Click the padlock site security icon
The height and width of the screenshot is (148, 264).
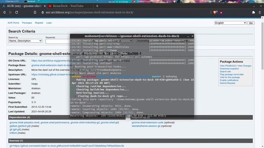[x=42, y=12]
